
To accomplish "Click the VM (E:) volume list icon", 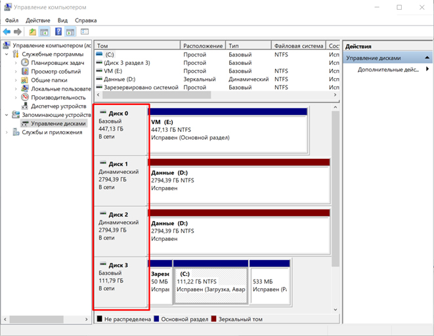I will [99, 70].
